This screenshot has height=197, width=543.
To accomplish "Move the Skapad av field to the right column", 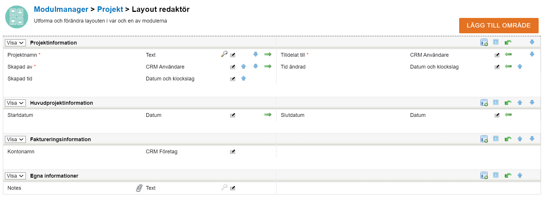I will tap(268, 67).
